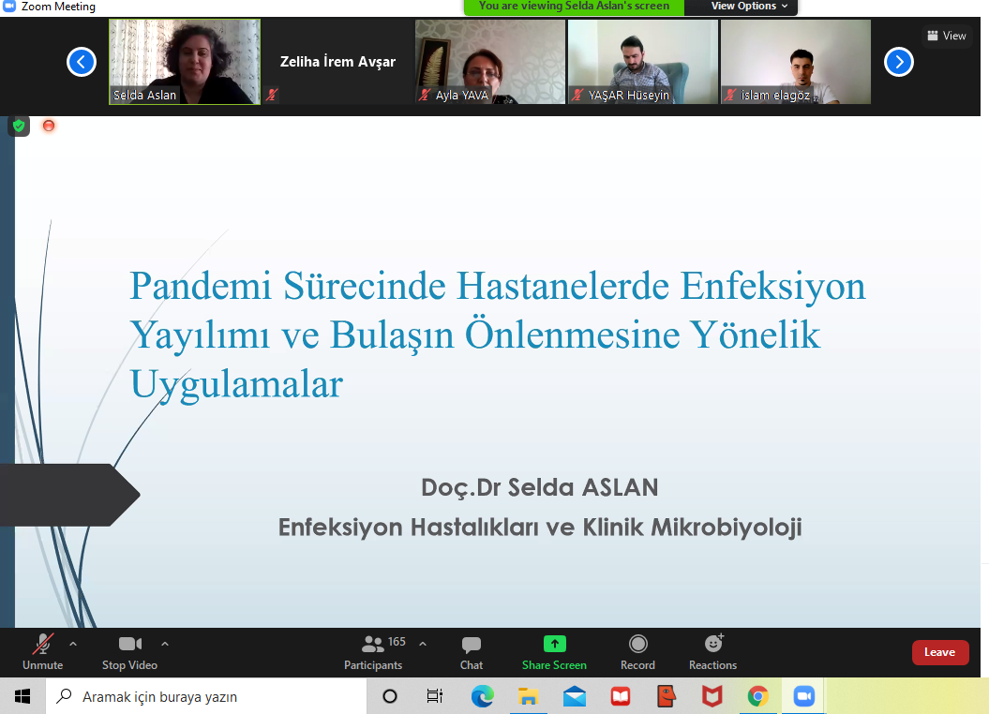Image resolution: width=989 pixels, height=714 pixels.
Task: Select Zeliha İrem Avşar participant tile
Action: (337, 62)
